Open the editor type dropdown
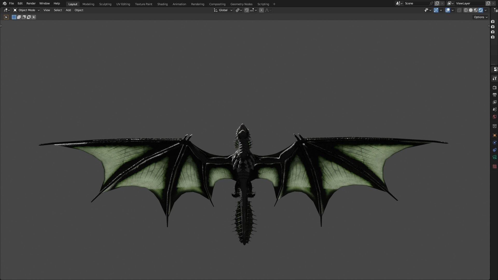The image size is (498, 280). coord(6,10)
